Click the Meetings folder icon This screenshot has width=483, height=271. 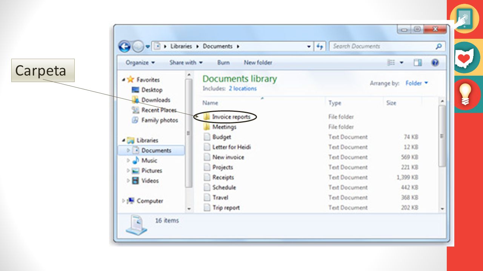point(206,127)
